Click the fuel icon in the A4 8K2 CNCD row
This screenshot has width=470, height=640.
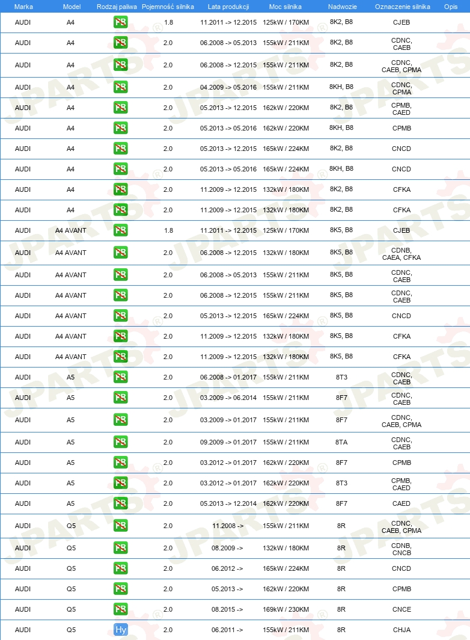120,149
